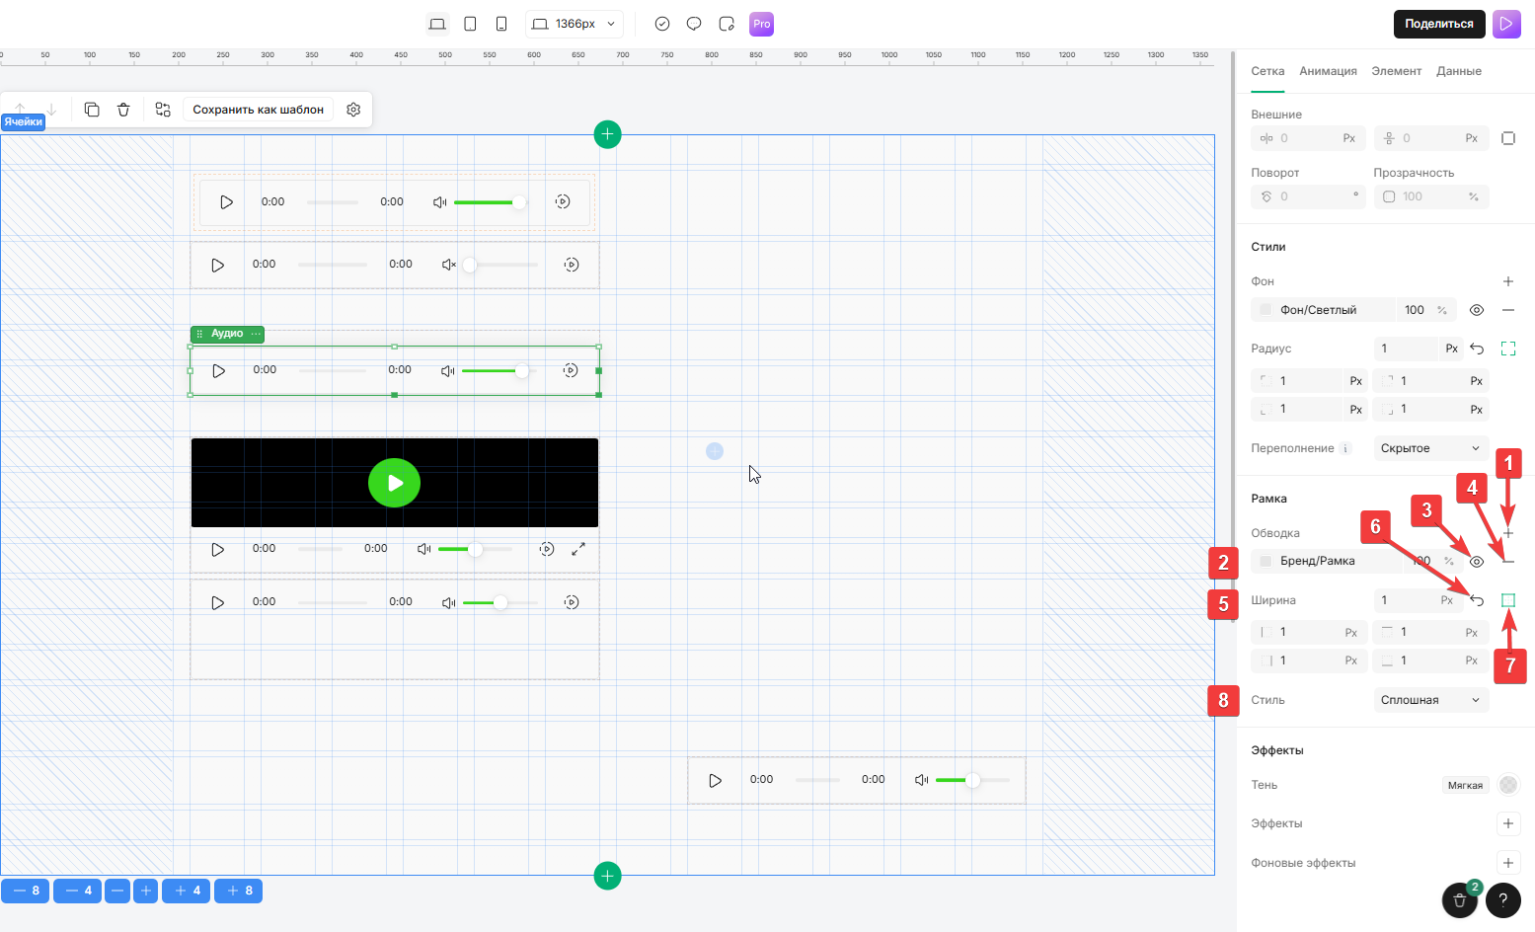
Task: Toggle individual border width sides
Action: coord(1508,600)
